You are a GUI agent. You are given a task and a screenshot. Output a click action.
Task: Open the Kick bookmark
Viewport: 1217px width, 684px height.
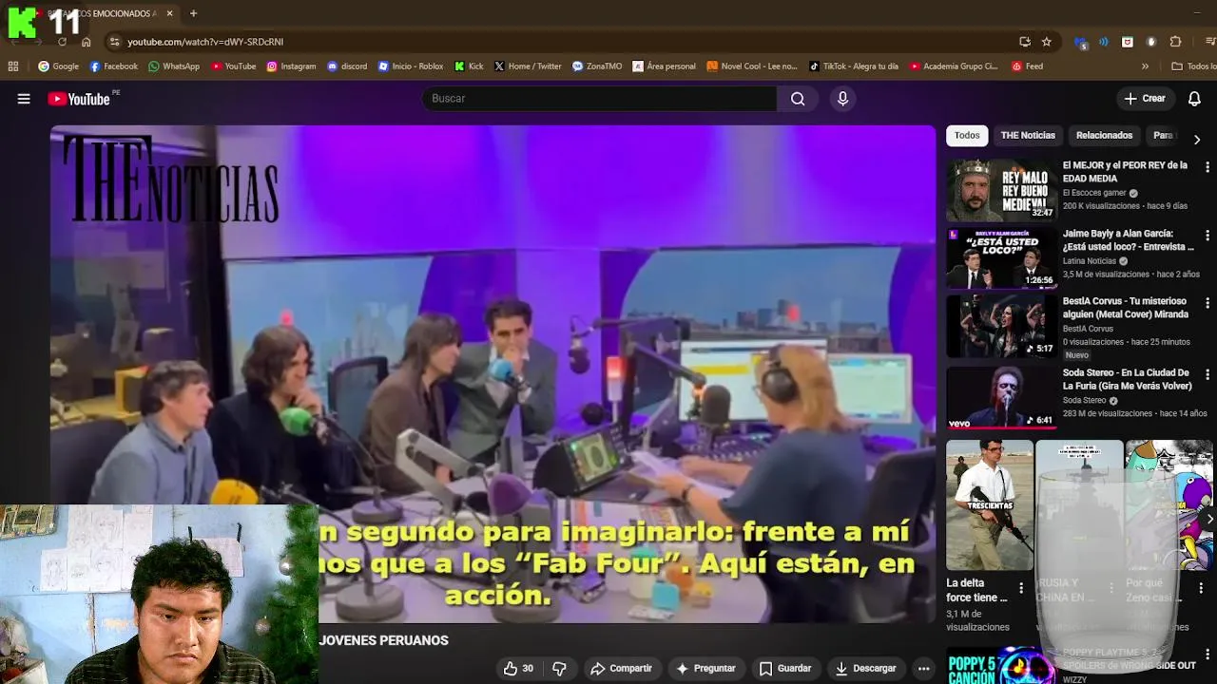click(469, 66)
